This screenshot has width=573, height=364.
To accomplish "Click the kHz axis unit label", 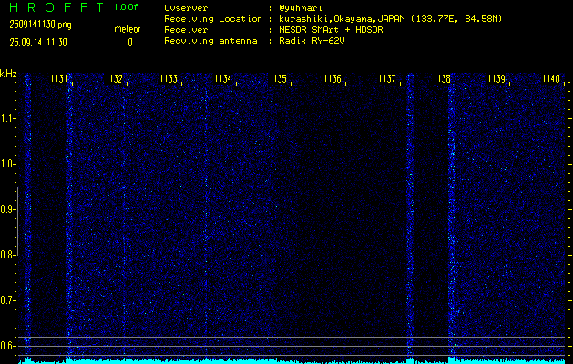I will (8, 74).
